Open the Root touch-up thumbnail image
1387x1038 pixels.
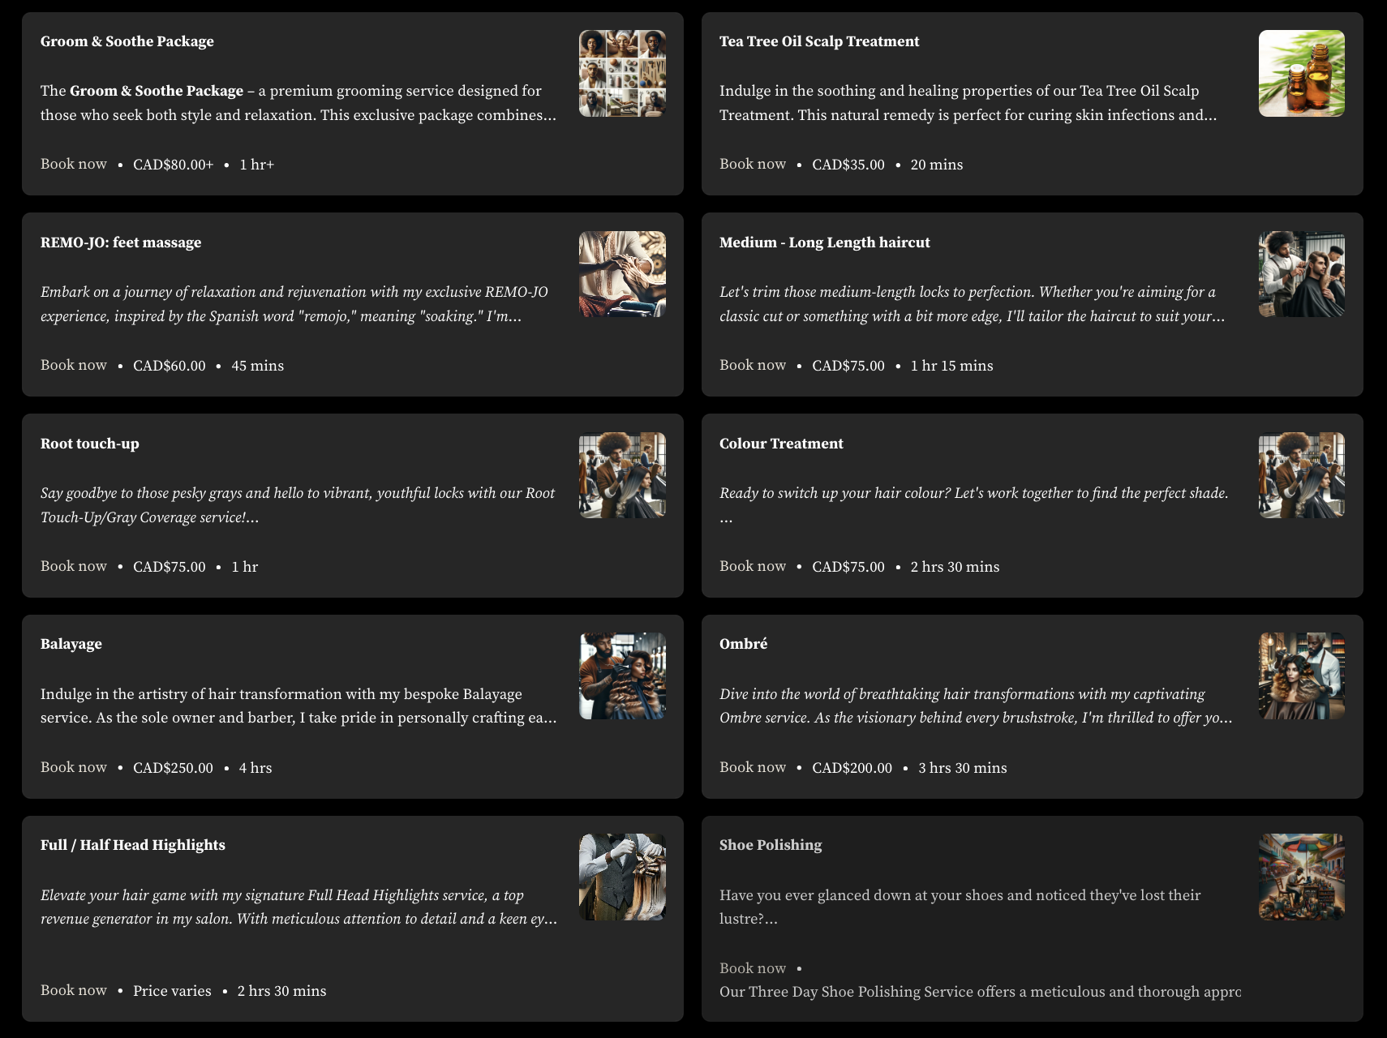[622, 475]
